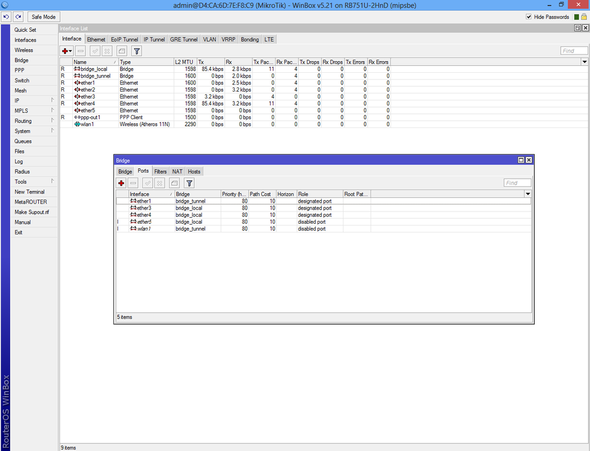
Task: Click the comment icon in Interface List toolbar
Action: point(122,51)
